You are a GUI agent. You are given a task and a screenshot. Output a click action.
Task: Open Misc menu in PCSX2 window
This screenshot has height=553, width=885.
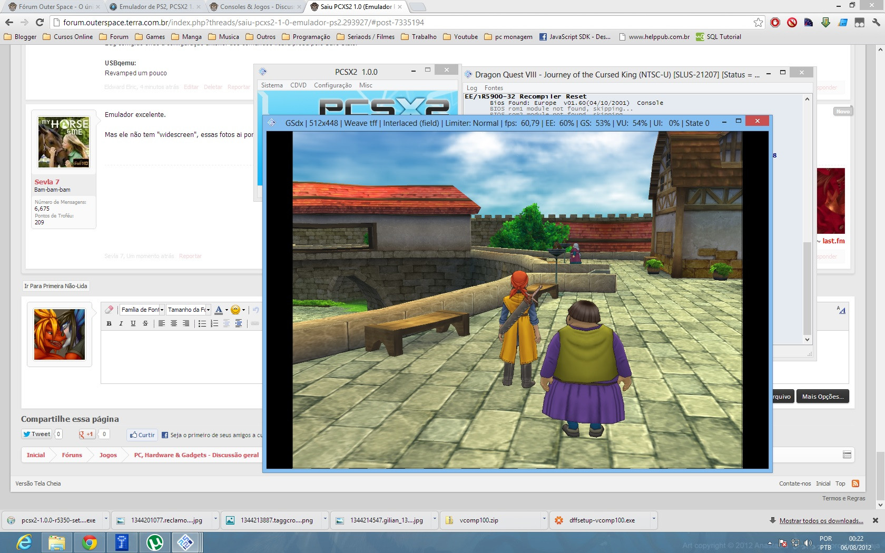[x=366, y=85]
